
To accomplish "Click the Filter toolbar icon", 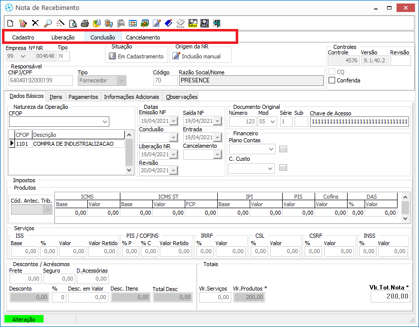I will [x=192, y=23].
